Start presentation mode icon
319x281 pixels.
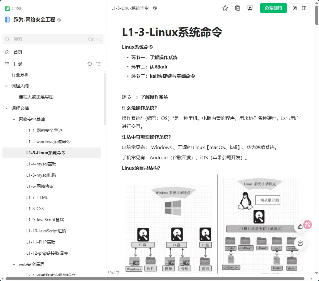pyautogui.click(x=250, y=8)
